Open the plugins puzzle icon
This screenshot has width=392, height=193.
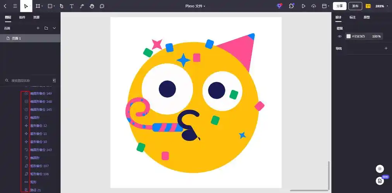[291, 6]
